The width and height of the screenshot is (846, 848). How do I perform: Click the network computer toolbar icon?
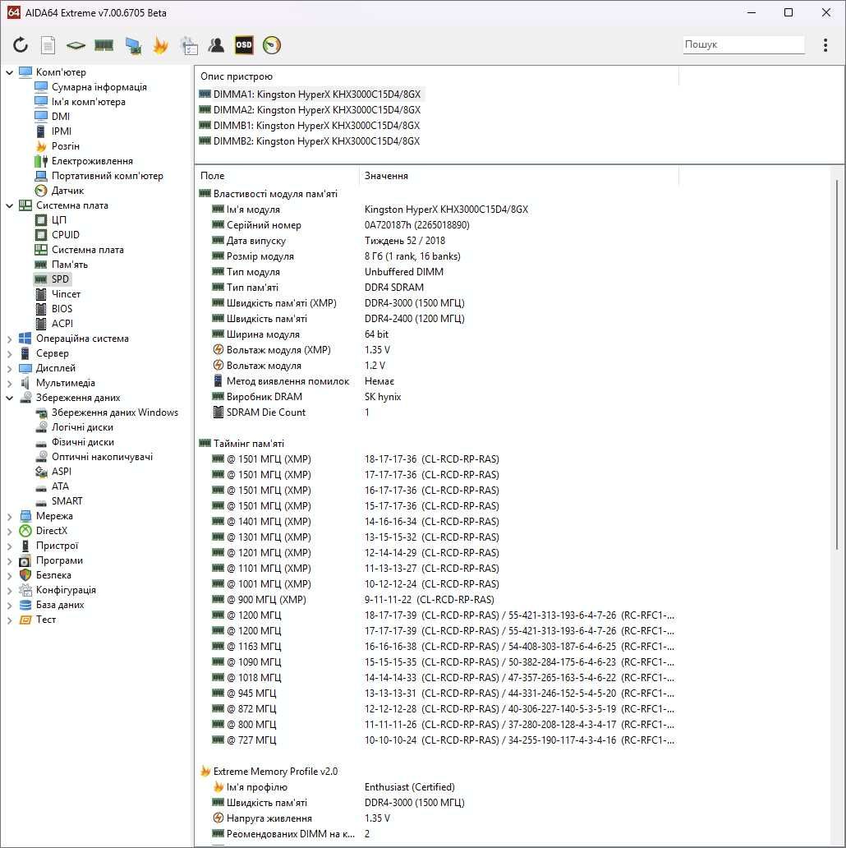tap(133, 45)
